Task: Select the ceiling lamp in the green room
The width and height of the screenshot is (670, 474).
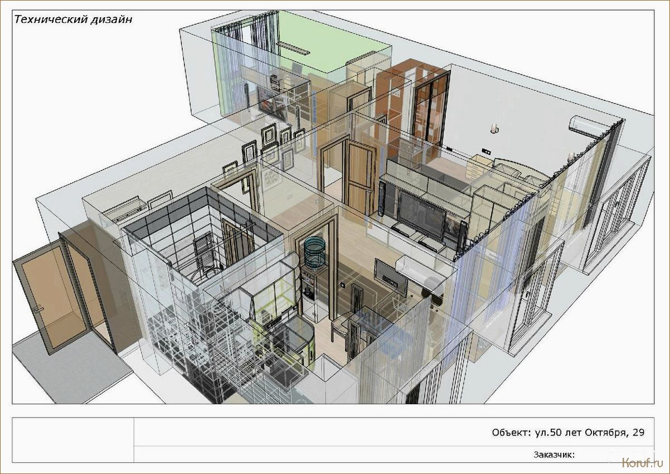Action: point(293,48)
